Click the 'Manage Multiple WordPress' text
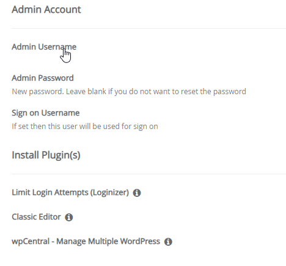286x266 pixels. point(108,242)
